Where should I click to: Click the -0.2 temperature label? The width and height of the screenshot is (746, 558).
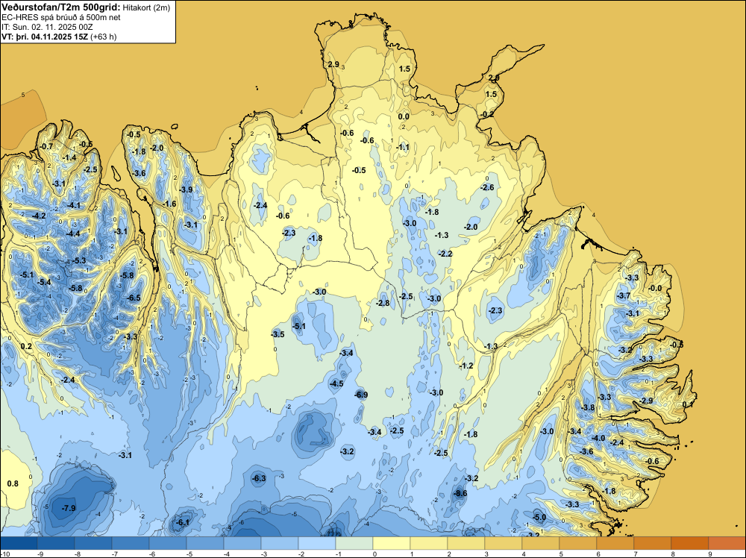(x=487, y=114)
